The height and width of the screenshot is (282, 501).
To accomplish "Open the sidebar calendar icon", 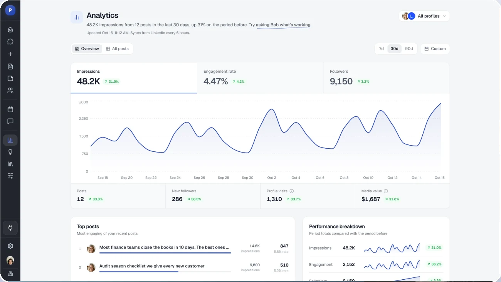I will (10, 109).
